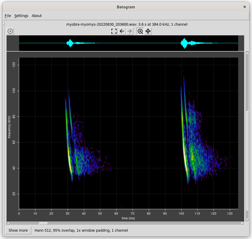This screenshot has width=252, height=239.
Task: Click vertical scrollbar up arrow
Action: [247, 53]
